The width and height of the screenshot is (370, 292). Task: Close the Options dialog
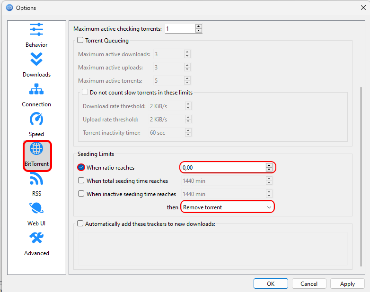pyautogui.click(x=363, y=8)
